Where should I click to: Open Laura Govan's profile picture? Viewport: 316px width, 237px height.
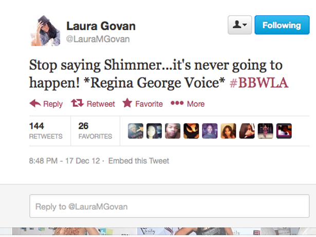[x=45, y=31]
